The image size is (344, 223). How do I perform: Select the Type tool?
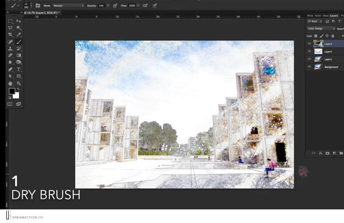pyautogui.click(x=19, y=69)
